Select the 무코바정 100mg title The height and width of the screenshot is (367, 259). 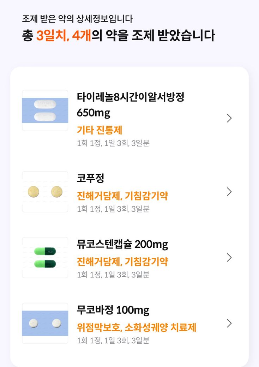pyautogui.click(x=113, y=310)
